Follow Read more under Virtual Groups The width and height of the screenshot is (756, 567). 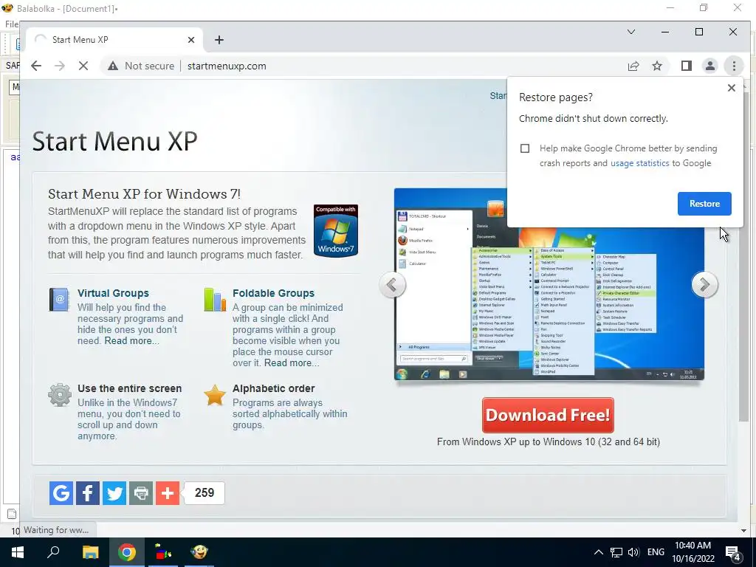131,341
